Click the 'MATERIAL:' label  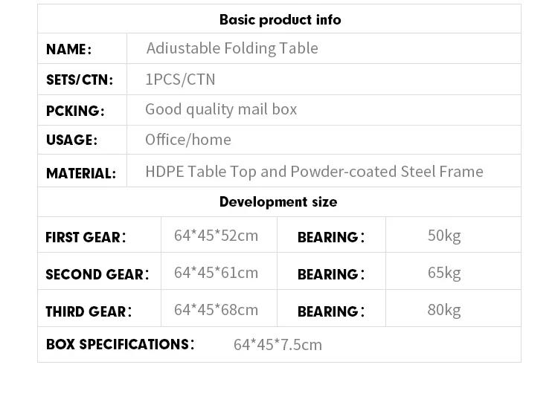click(81, 173)
